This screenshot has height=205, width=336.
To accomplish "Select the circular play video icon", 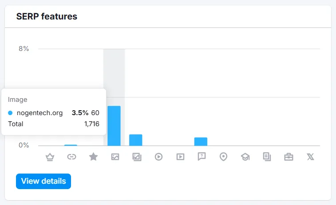I will coord(158,157).
